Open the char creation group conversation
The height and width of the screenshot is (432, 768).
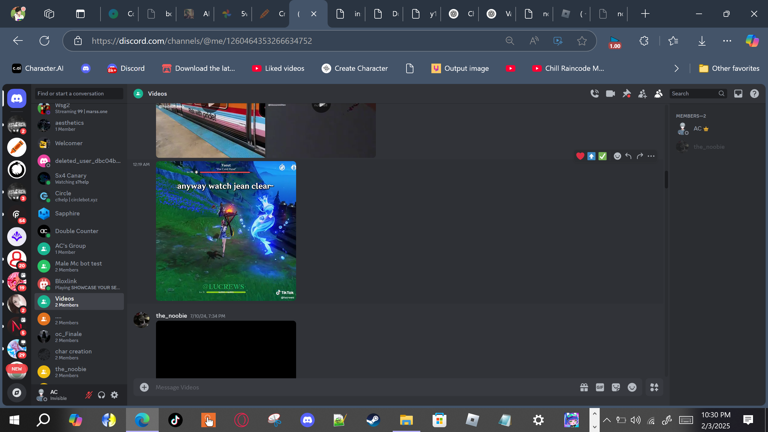79,354
